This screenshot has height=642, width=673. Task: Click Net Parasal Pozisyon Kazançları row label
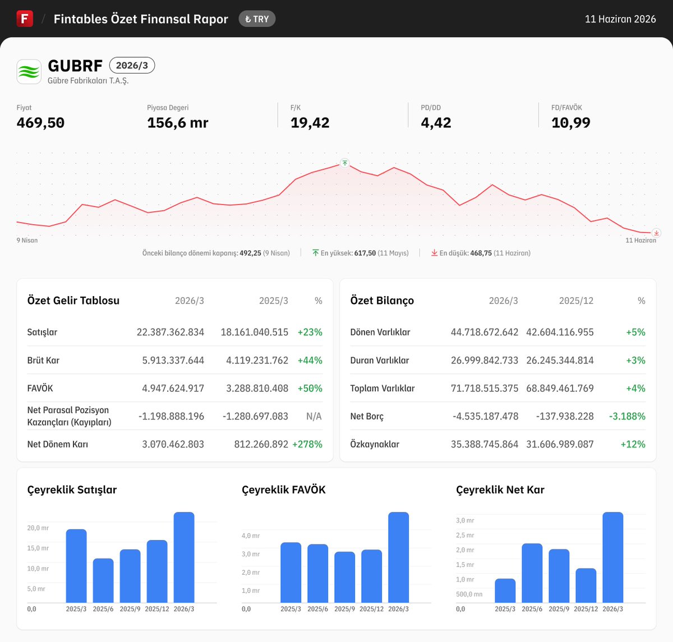[x=70, y=416]
